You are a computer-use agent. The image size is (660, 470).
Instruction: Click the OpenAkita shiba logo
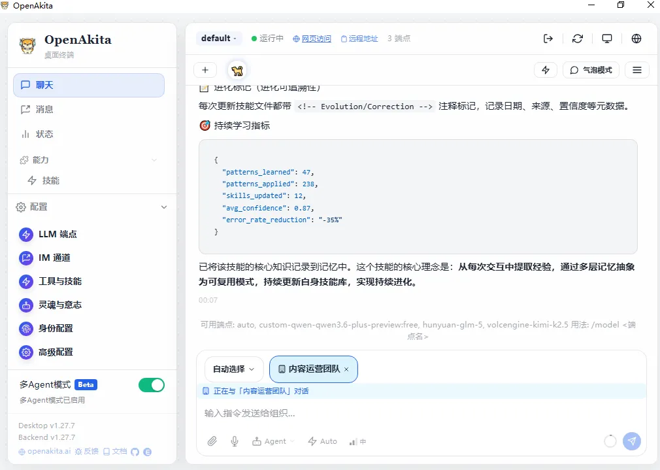tap(28, 46)
